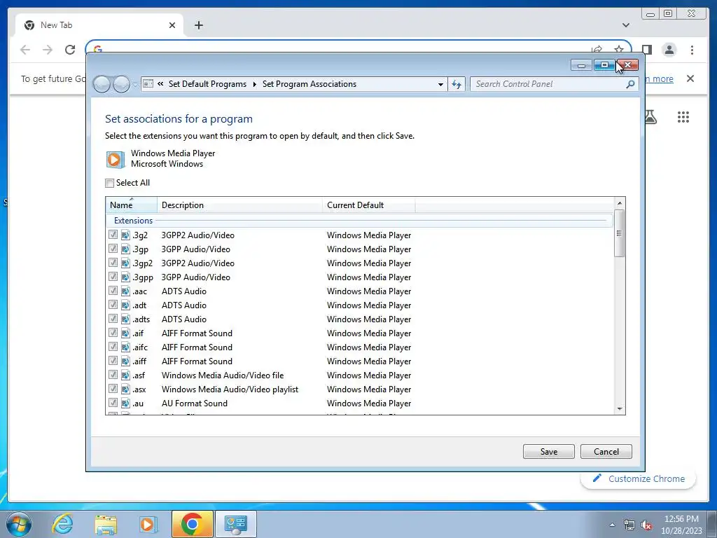Click the search magnifier in Control Panel
The height and width of the screenshot is (538, 717).
coord(631,84)
